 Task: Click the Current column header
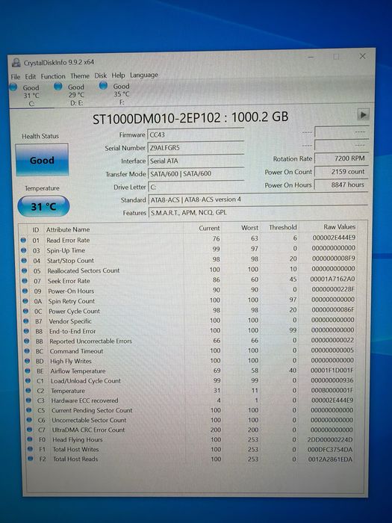coord(209,228)
